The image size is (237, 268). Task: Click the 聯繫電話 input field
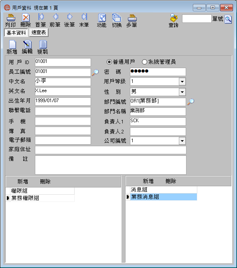tap(63, 111)
